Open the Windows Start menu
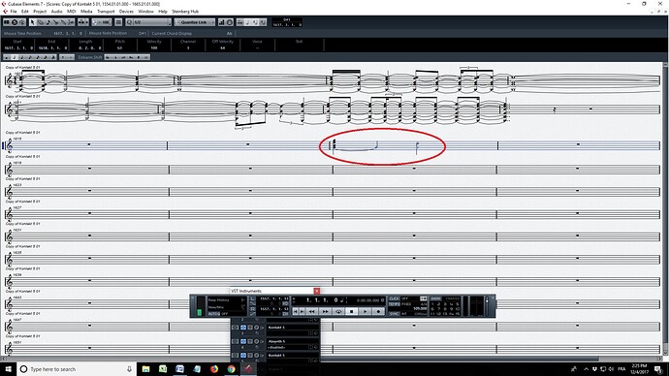 click(8, 369)
